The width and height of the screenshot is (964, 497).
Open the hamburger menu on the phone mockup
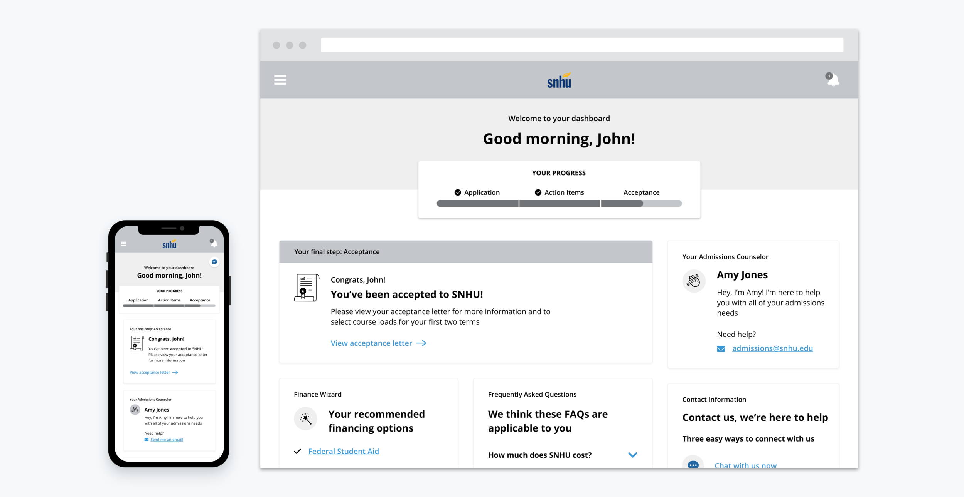click(123, 243)
